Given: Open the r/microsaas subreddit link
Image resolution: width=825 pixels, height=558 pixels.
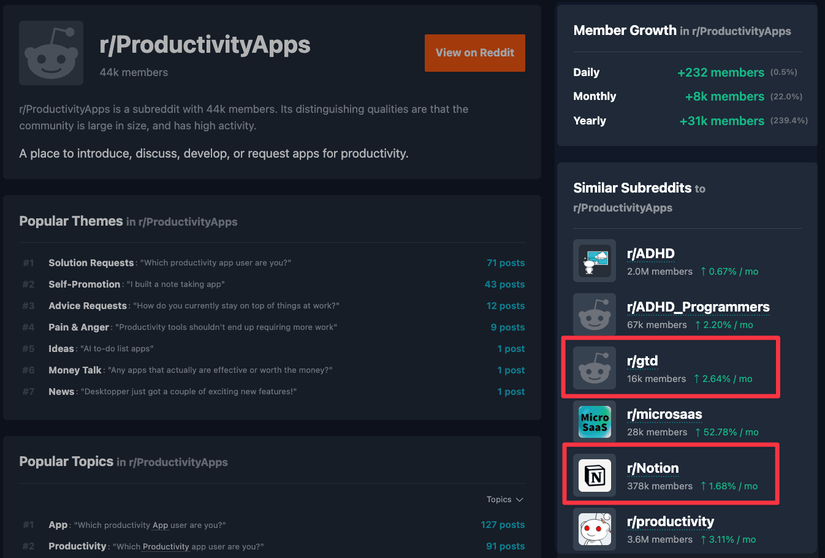Looking at the screenshot, I should pyautogui.click(x=664, y=415).
